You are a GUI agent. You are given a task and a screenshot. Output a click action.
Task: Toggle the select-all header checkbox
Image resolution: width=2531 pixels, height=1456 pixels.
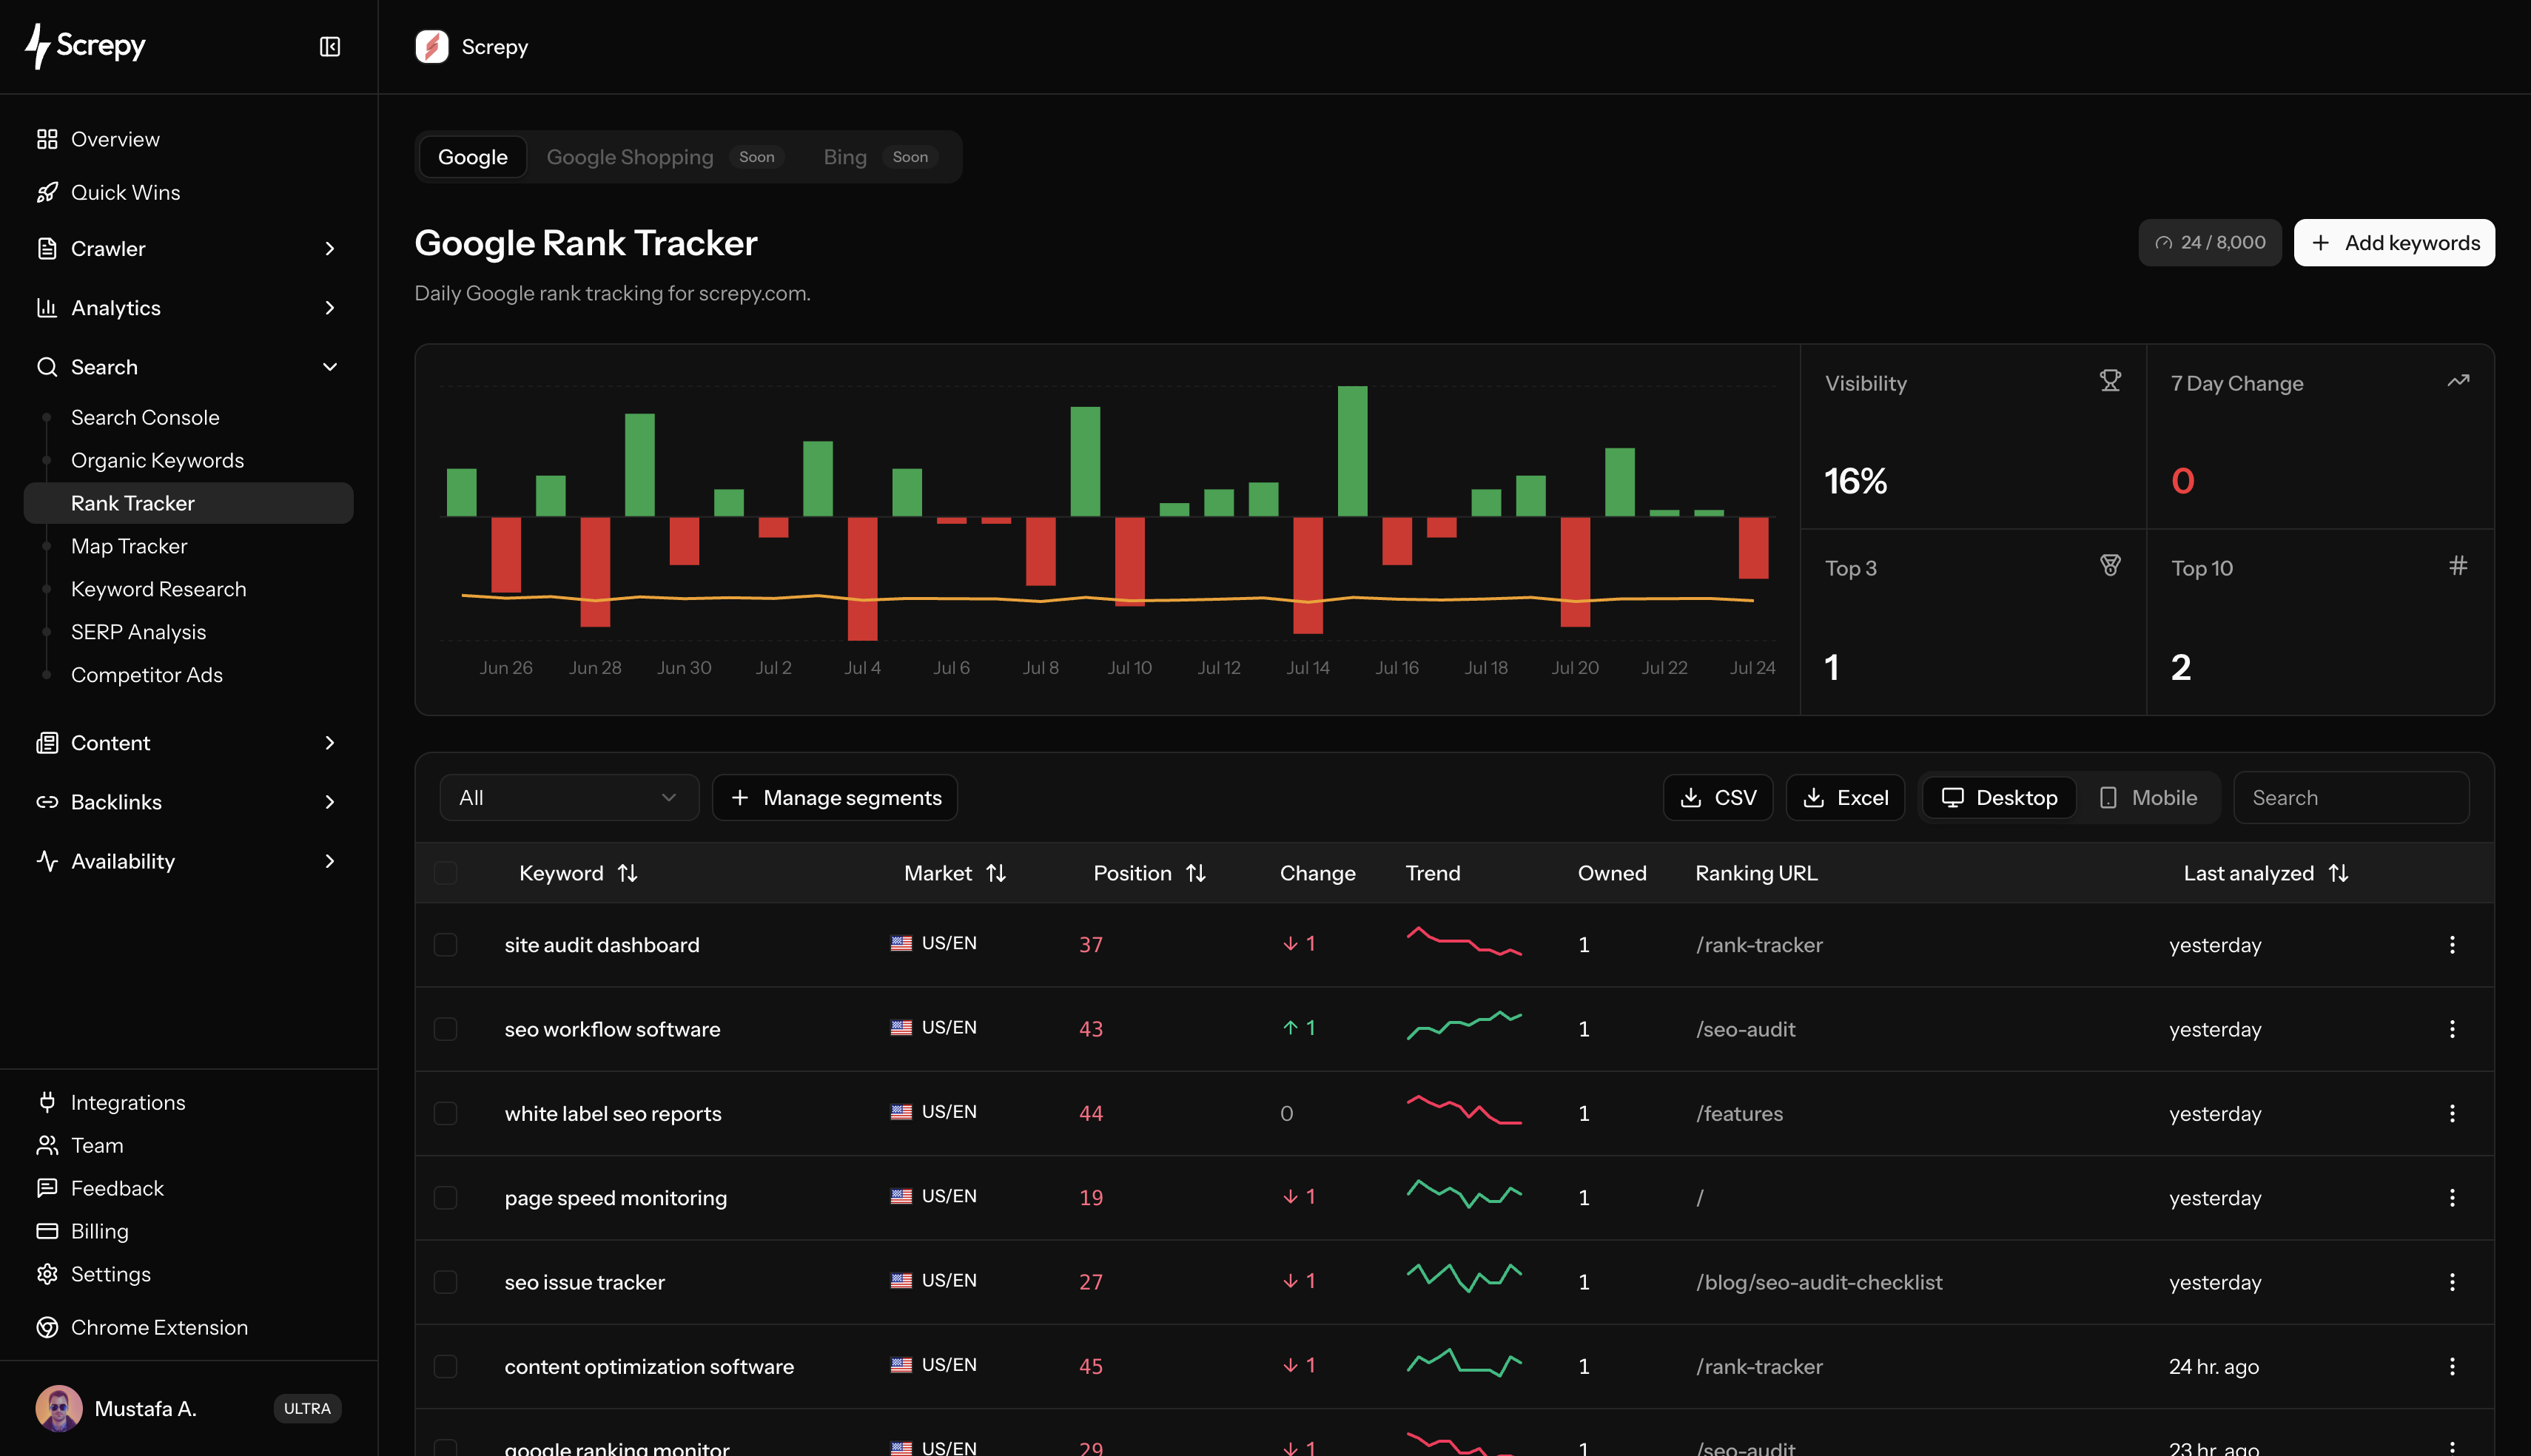[446, 873]
